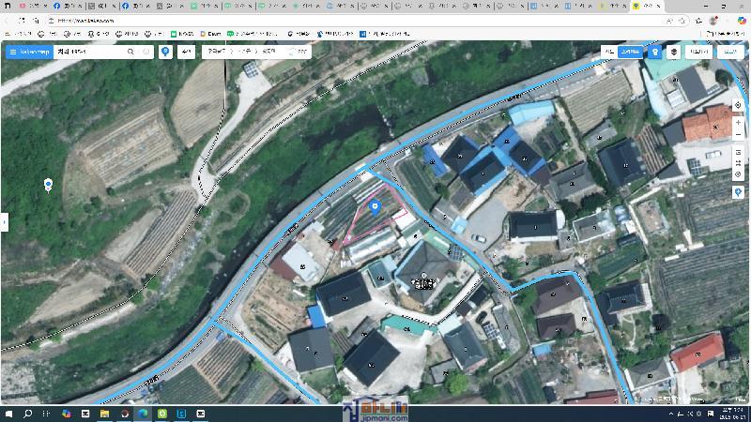Image resolution: width=751 pixels, height=422 pixels.
Task: Click the bottom blue pin button on right sidebar
Action: (739, 192)
